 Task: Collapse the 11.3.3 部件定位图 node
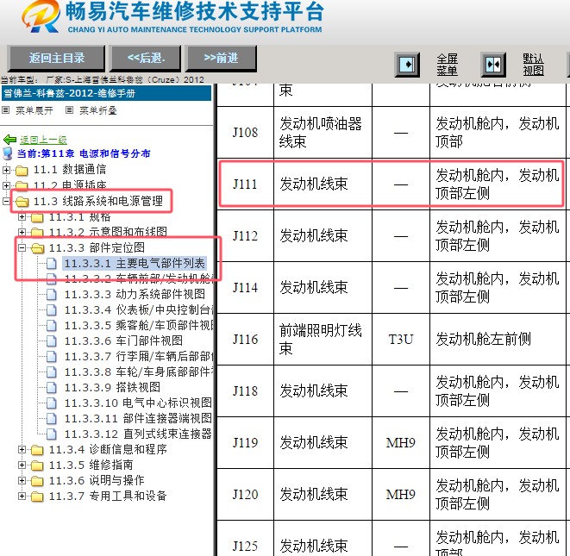coord(22,248)
